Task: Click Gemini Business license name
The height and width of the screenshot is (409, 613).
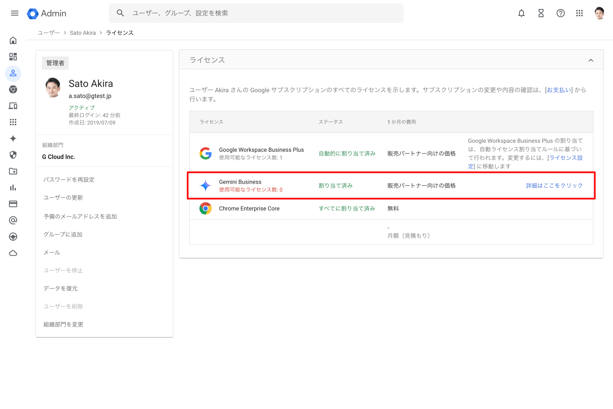Action: coord(240,182)
